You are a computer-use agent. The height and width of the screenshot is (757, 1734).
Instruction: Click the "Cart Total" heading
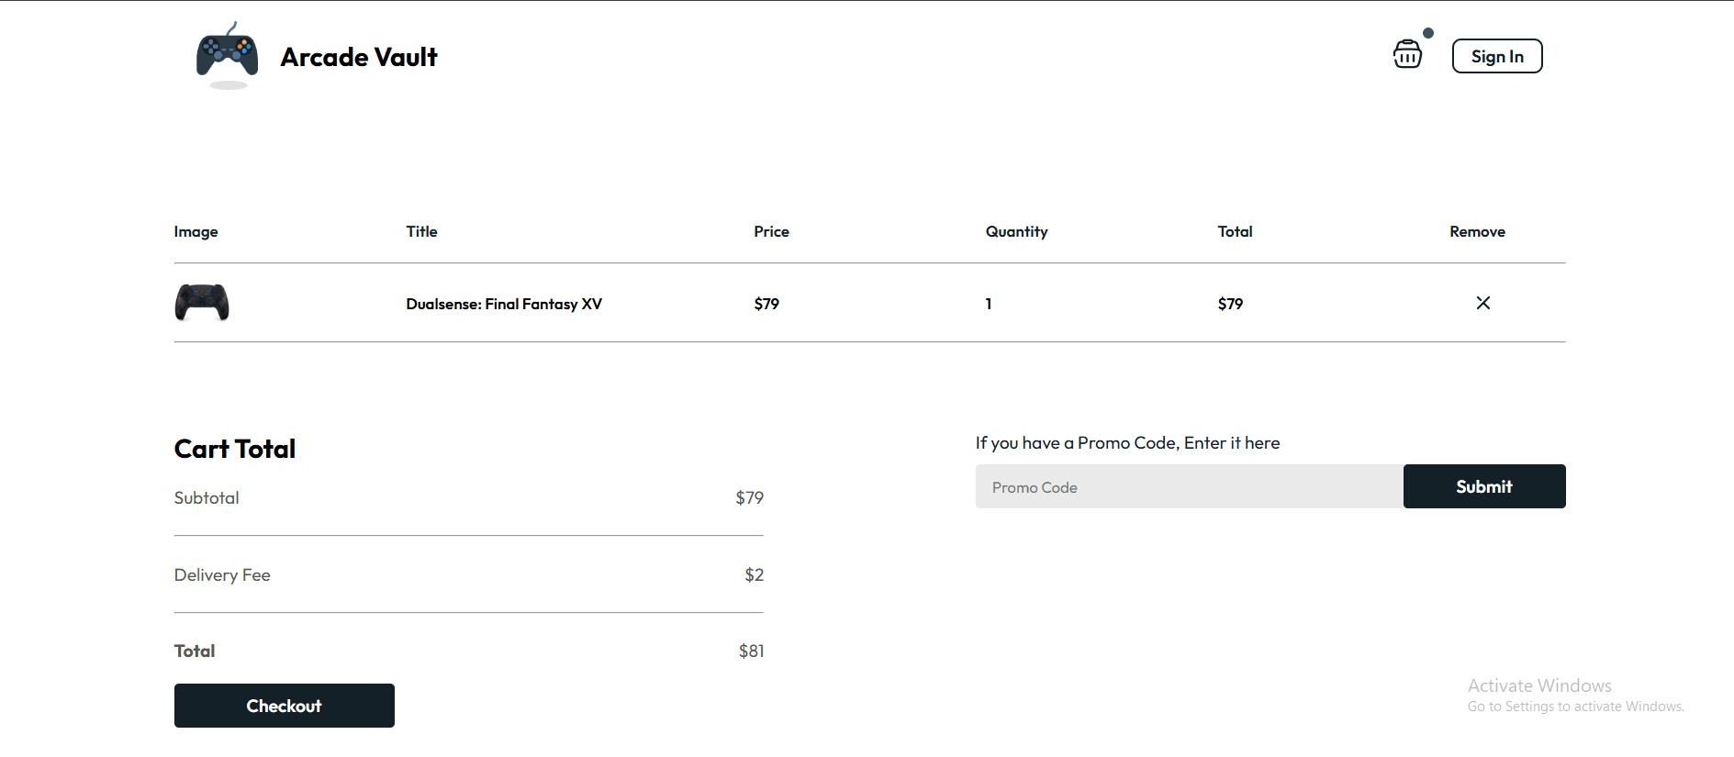tap(235, 449)
